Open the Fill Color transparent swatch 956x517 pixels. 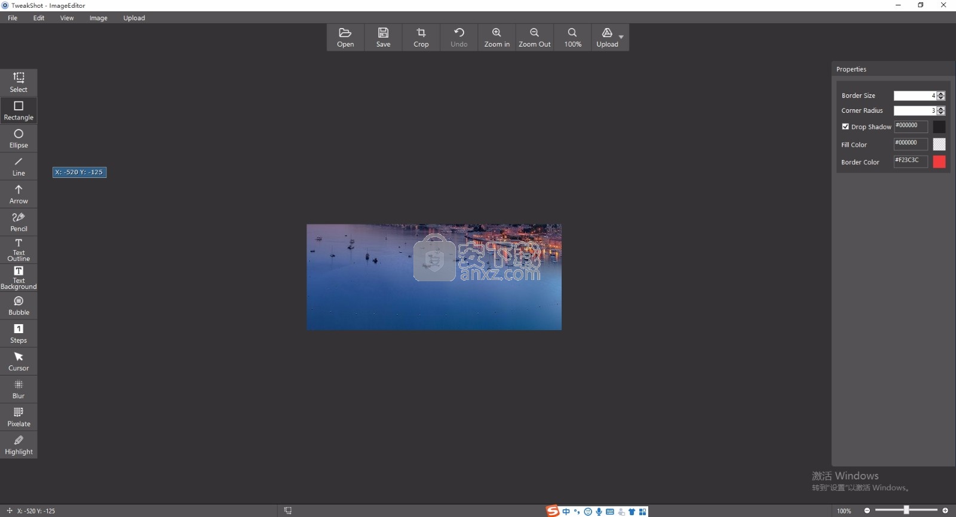[x=939, y=144]
